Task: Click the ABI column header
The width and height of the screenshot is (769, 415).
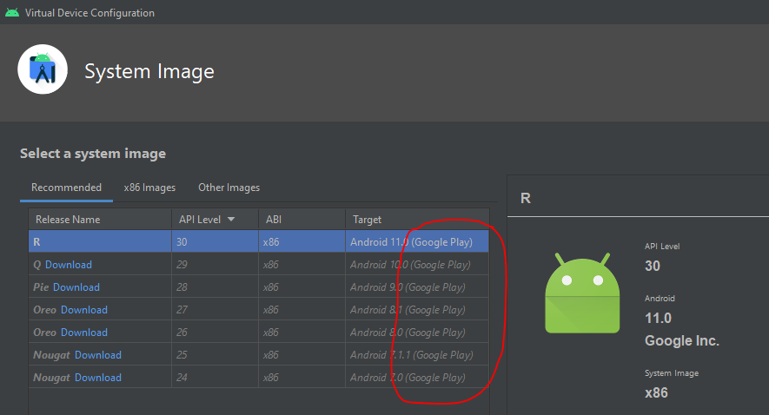Action: 302,219
